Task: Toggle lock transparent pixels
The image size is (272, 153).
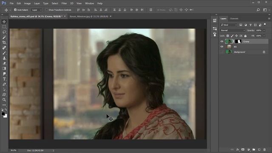Action: [228, 36]
